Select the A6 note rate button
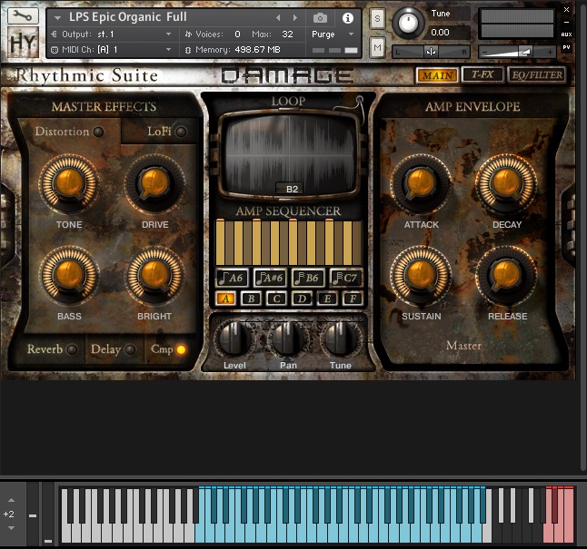The image size is (587, 549). [232, 278]
